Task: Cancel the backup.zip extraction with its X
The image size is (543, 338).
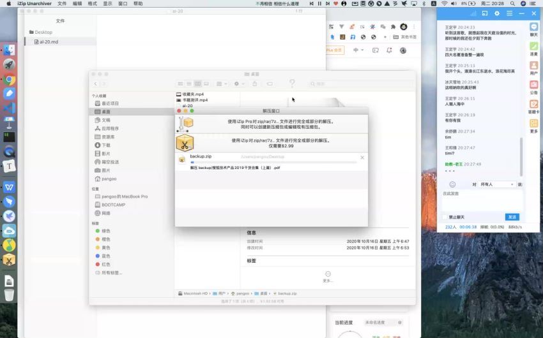Action: [x=362, y=158]
